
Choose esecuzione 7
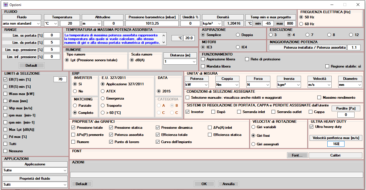(x=307, y=34)
